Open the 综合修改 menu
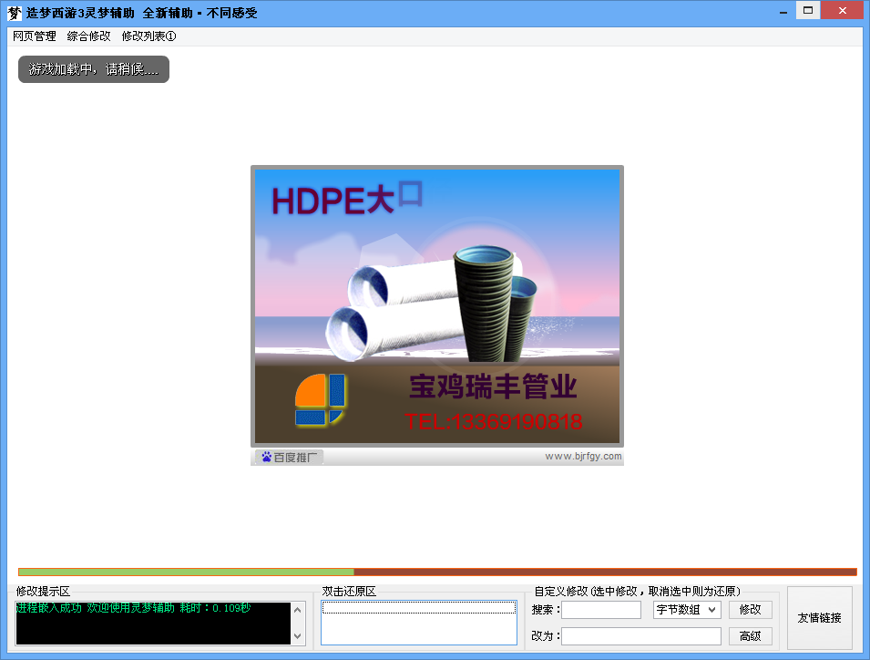Screen dimensions: 870x660 point(88,36)
